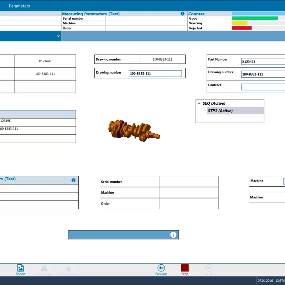
Task: Click the Parameters title tab
Action: 19,6
